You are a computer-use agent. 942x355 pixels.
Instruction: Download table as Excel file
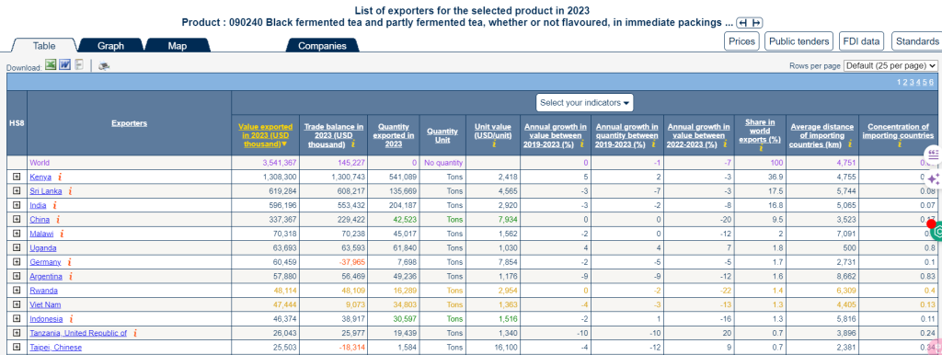52,65
